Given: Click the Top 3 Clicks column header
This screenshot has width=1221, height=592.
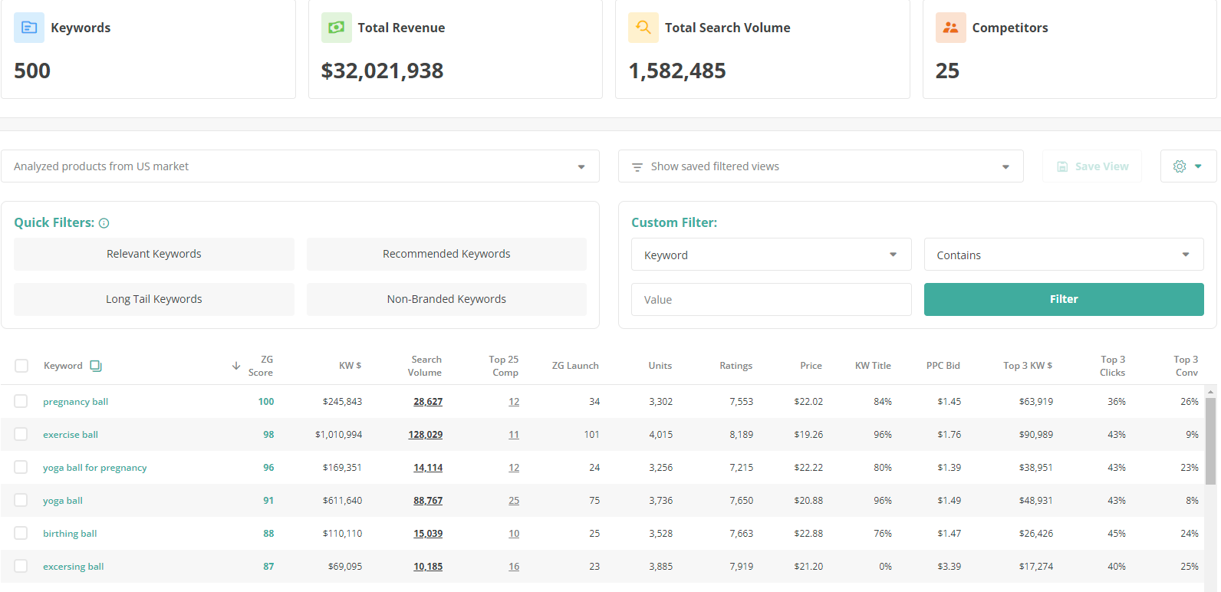Looking at the screenshot, I should [x=1112, y=366].
